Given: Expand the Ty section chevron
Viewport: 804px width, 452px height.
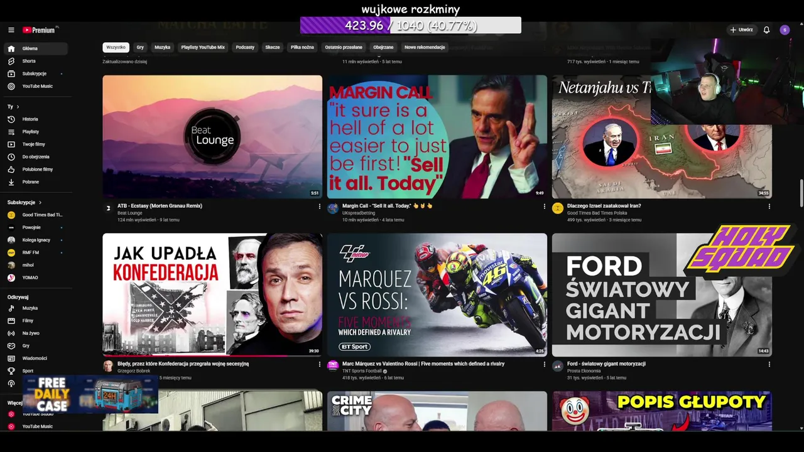Looking at the screenshot, I should pos(18,107).
